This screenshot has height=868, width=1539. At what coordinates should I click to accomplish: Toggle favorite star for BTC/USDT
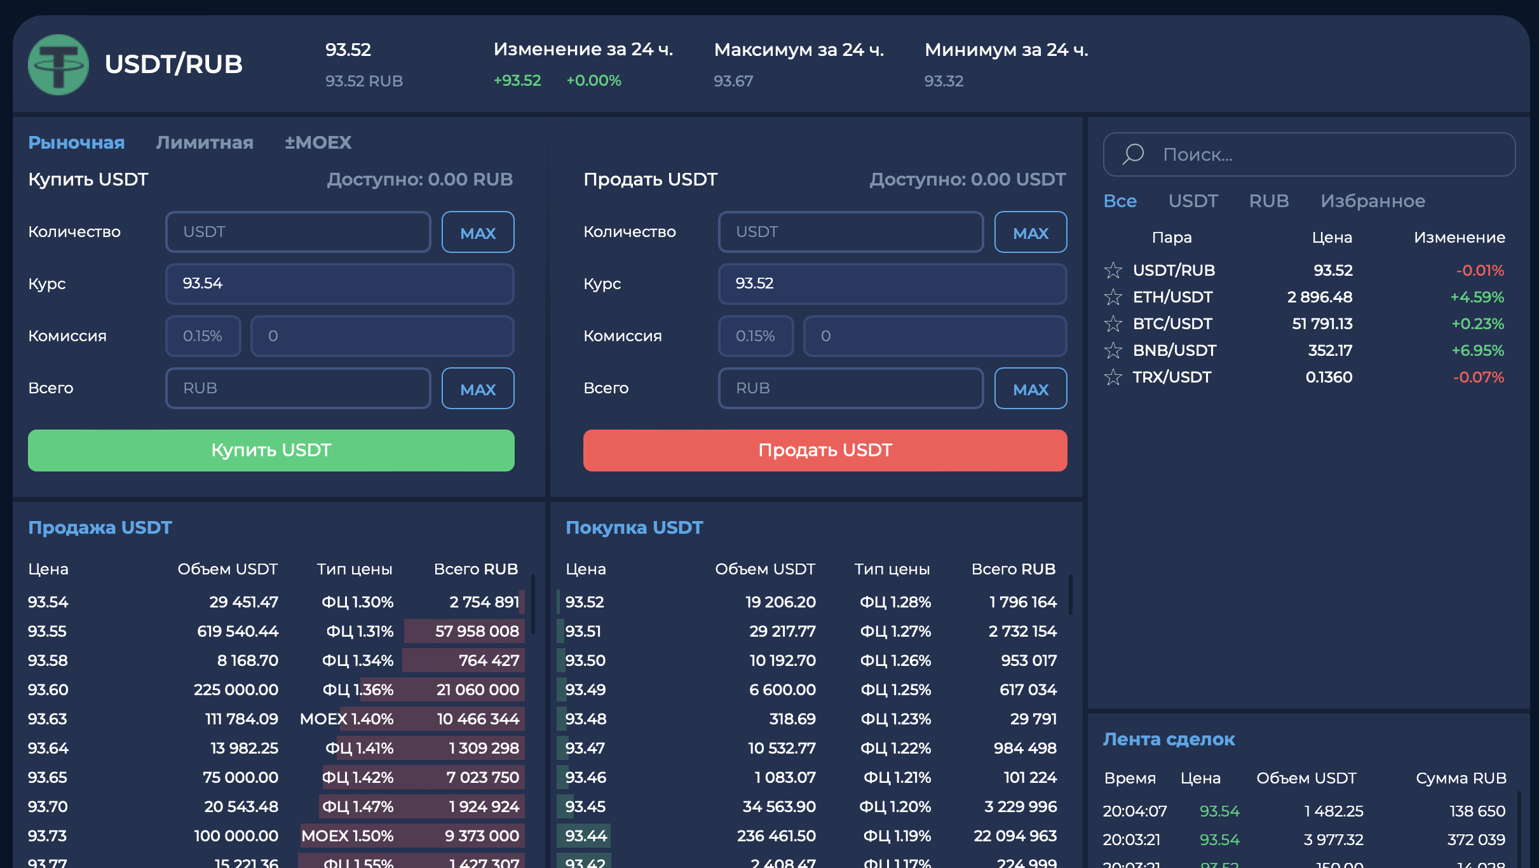click(1113, 324)
